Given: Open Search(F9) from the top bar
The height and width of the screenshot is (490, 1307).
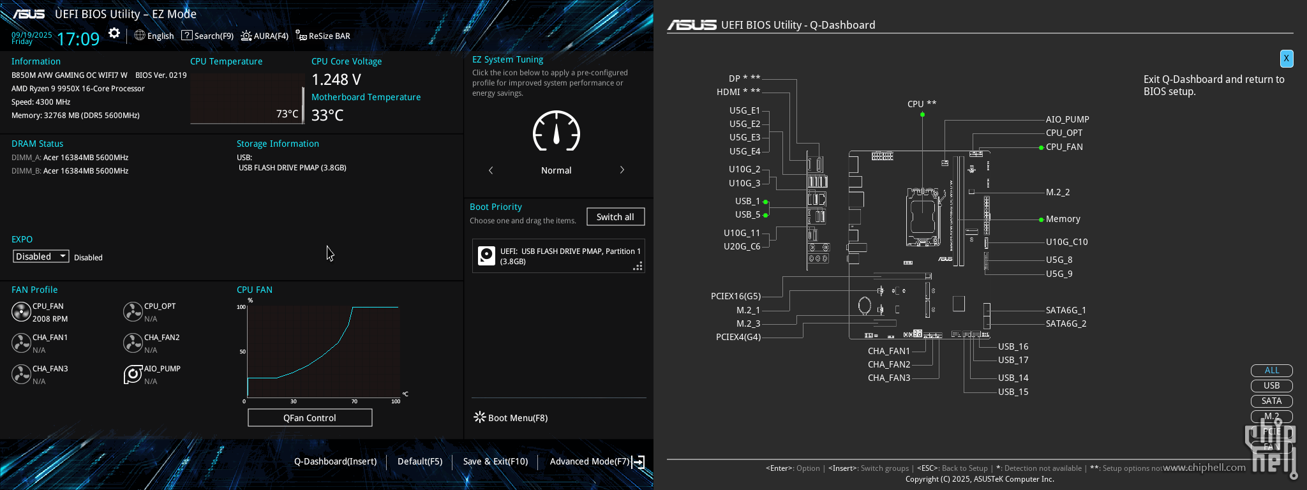Looking at the screenshot, I should [x=207, y=36].
